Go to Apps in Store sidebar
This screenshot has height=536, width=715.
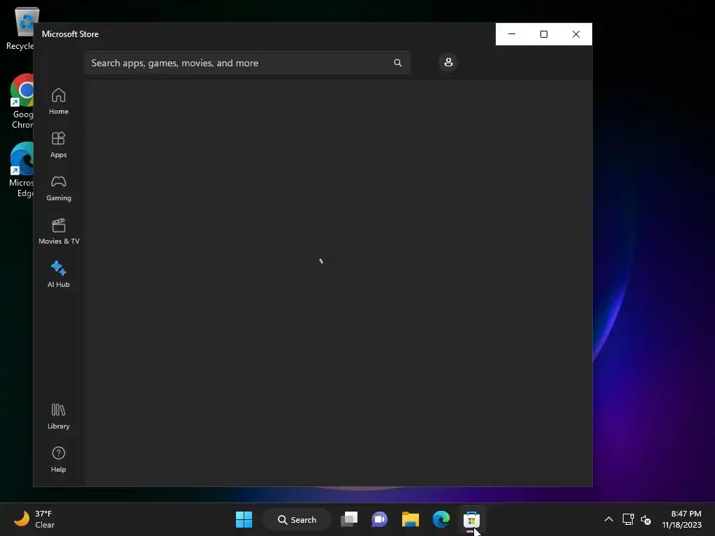(x=59, y=144)
